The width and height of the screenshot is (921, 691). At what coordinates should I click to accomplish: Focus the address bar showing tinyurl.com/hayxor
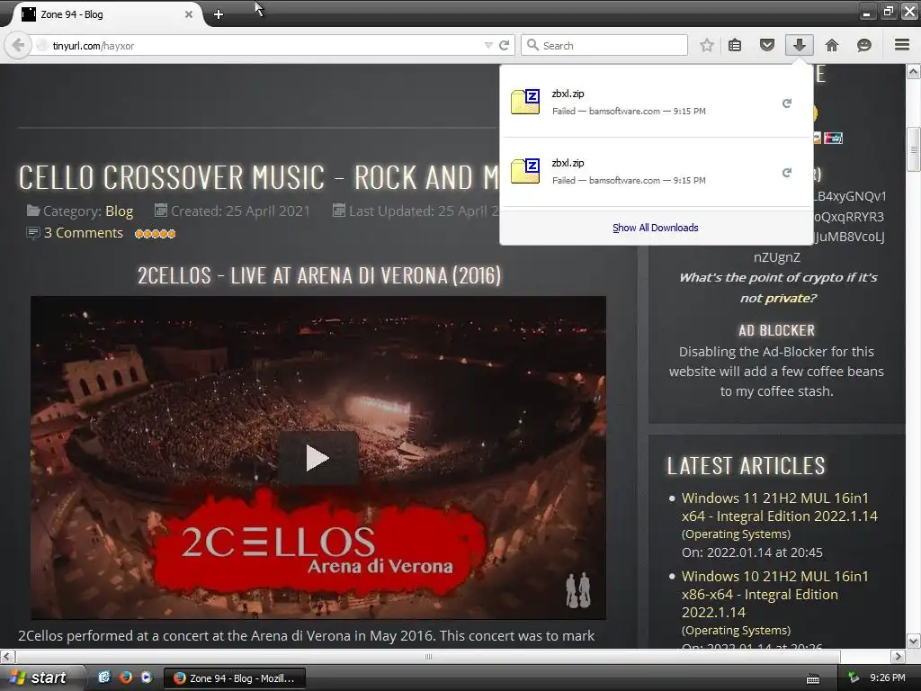click(x=264, y=45)
